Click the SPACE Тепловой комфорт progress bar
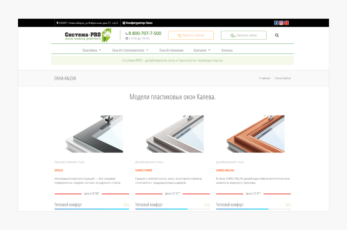The height and width of the screenshot is (230, 347). (x=92, y=209)
